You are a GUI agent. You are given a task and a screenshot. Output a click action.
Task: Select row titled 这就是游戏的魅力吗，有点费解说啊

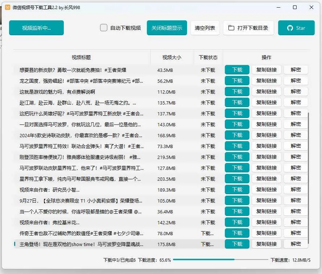(x=57, y=92)
